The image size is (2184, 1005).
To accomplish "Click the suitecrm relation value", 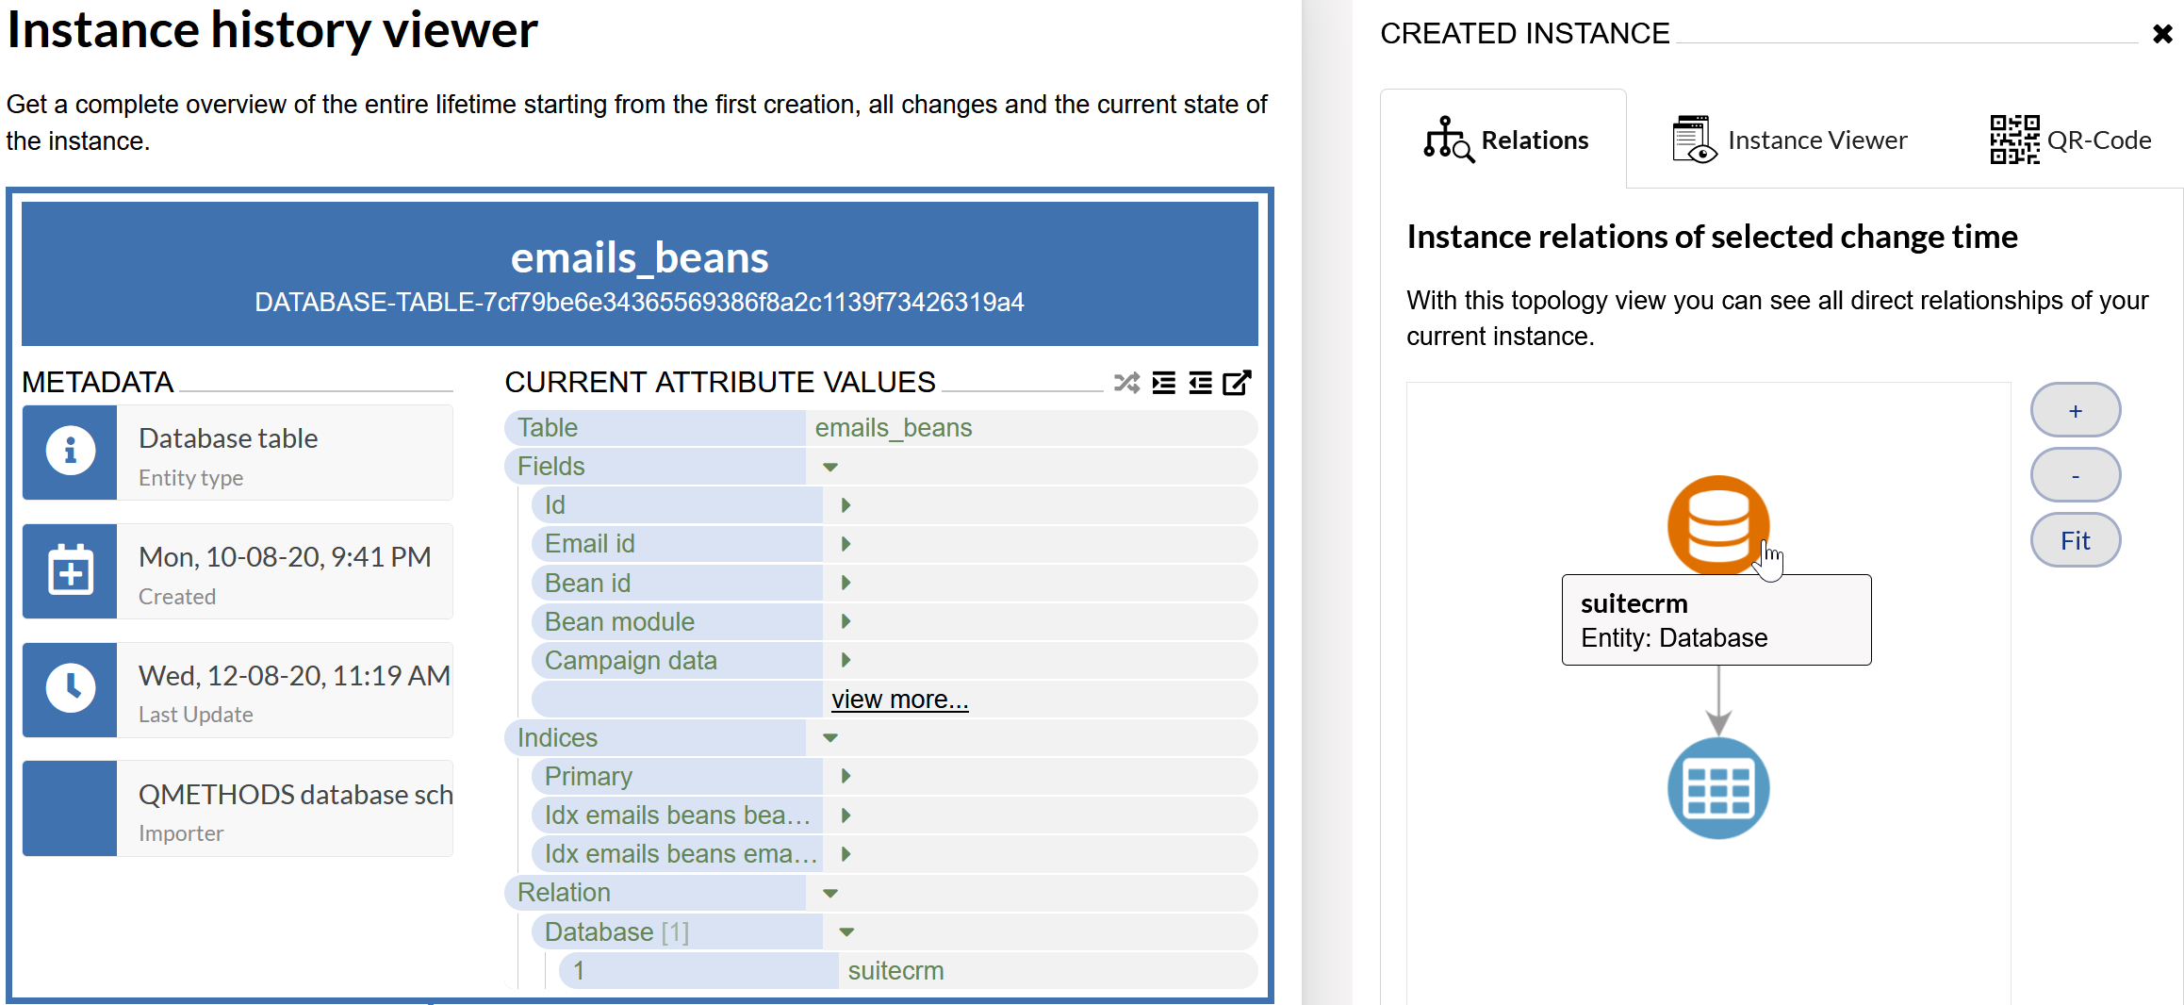I will coord(895,971).
